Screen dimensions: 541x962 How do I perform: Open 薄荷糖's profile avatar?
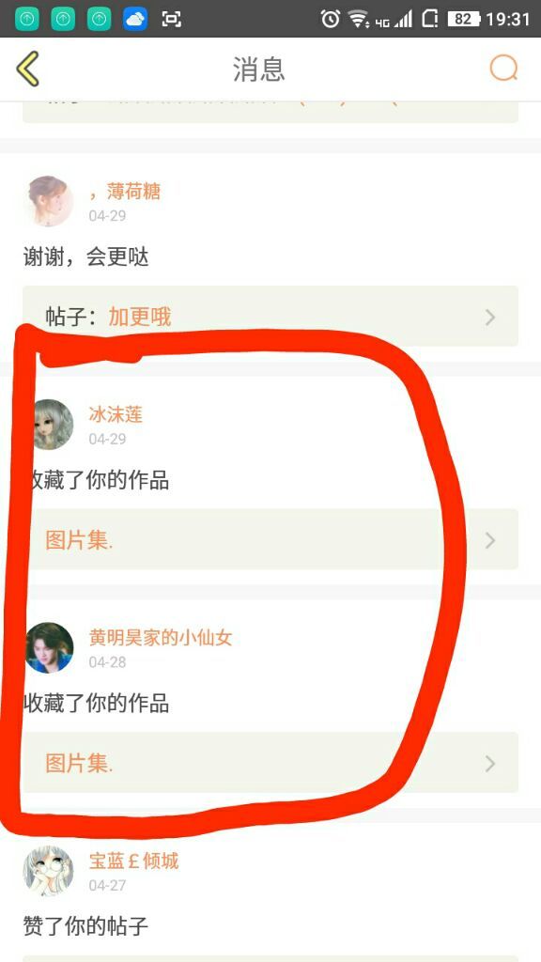[51, 201]
